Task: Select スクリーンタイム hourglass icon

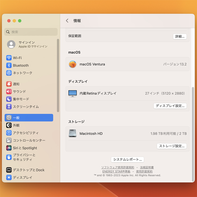Action: point(9,107)
